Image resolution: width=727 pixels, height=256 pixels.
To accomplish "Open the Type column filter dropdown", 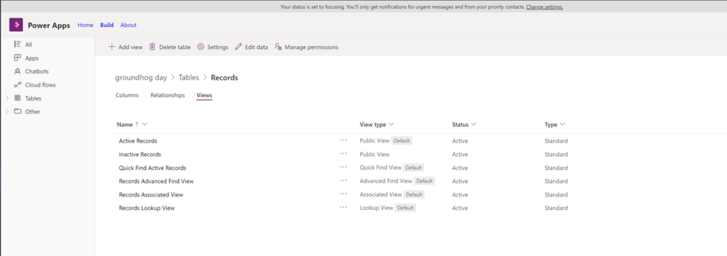I will tap(562, 125).
